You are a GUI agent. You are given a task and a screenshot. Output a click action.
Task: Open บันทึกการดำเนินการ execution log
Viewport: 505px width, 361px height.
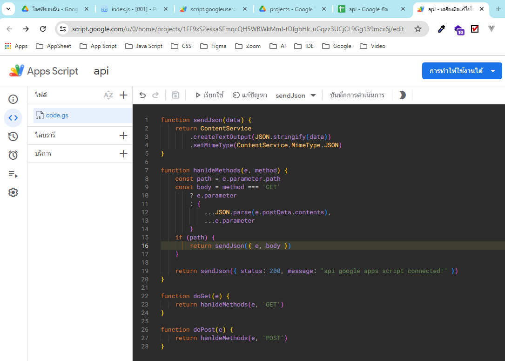[x=356, y=95]
